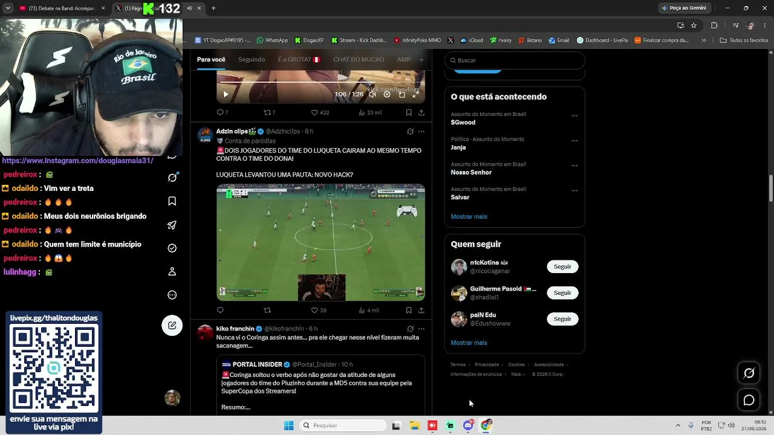
Task: Open the floating messages chat button
Action: pyautogui.click(x=749, y=400)
